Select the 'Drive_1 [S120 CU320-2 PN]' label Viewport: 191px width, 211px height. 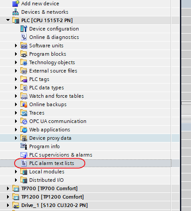[55, 205]
